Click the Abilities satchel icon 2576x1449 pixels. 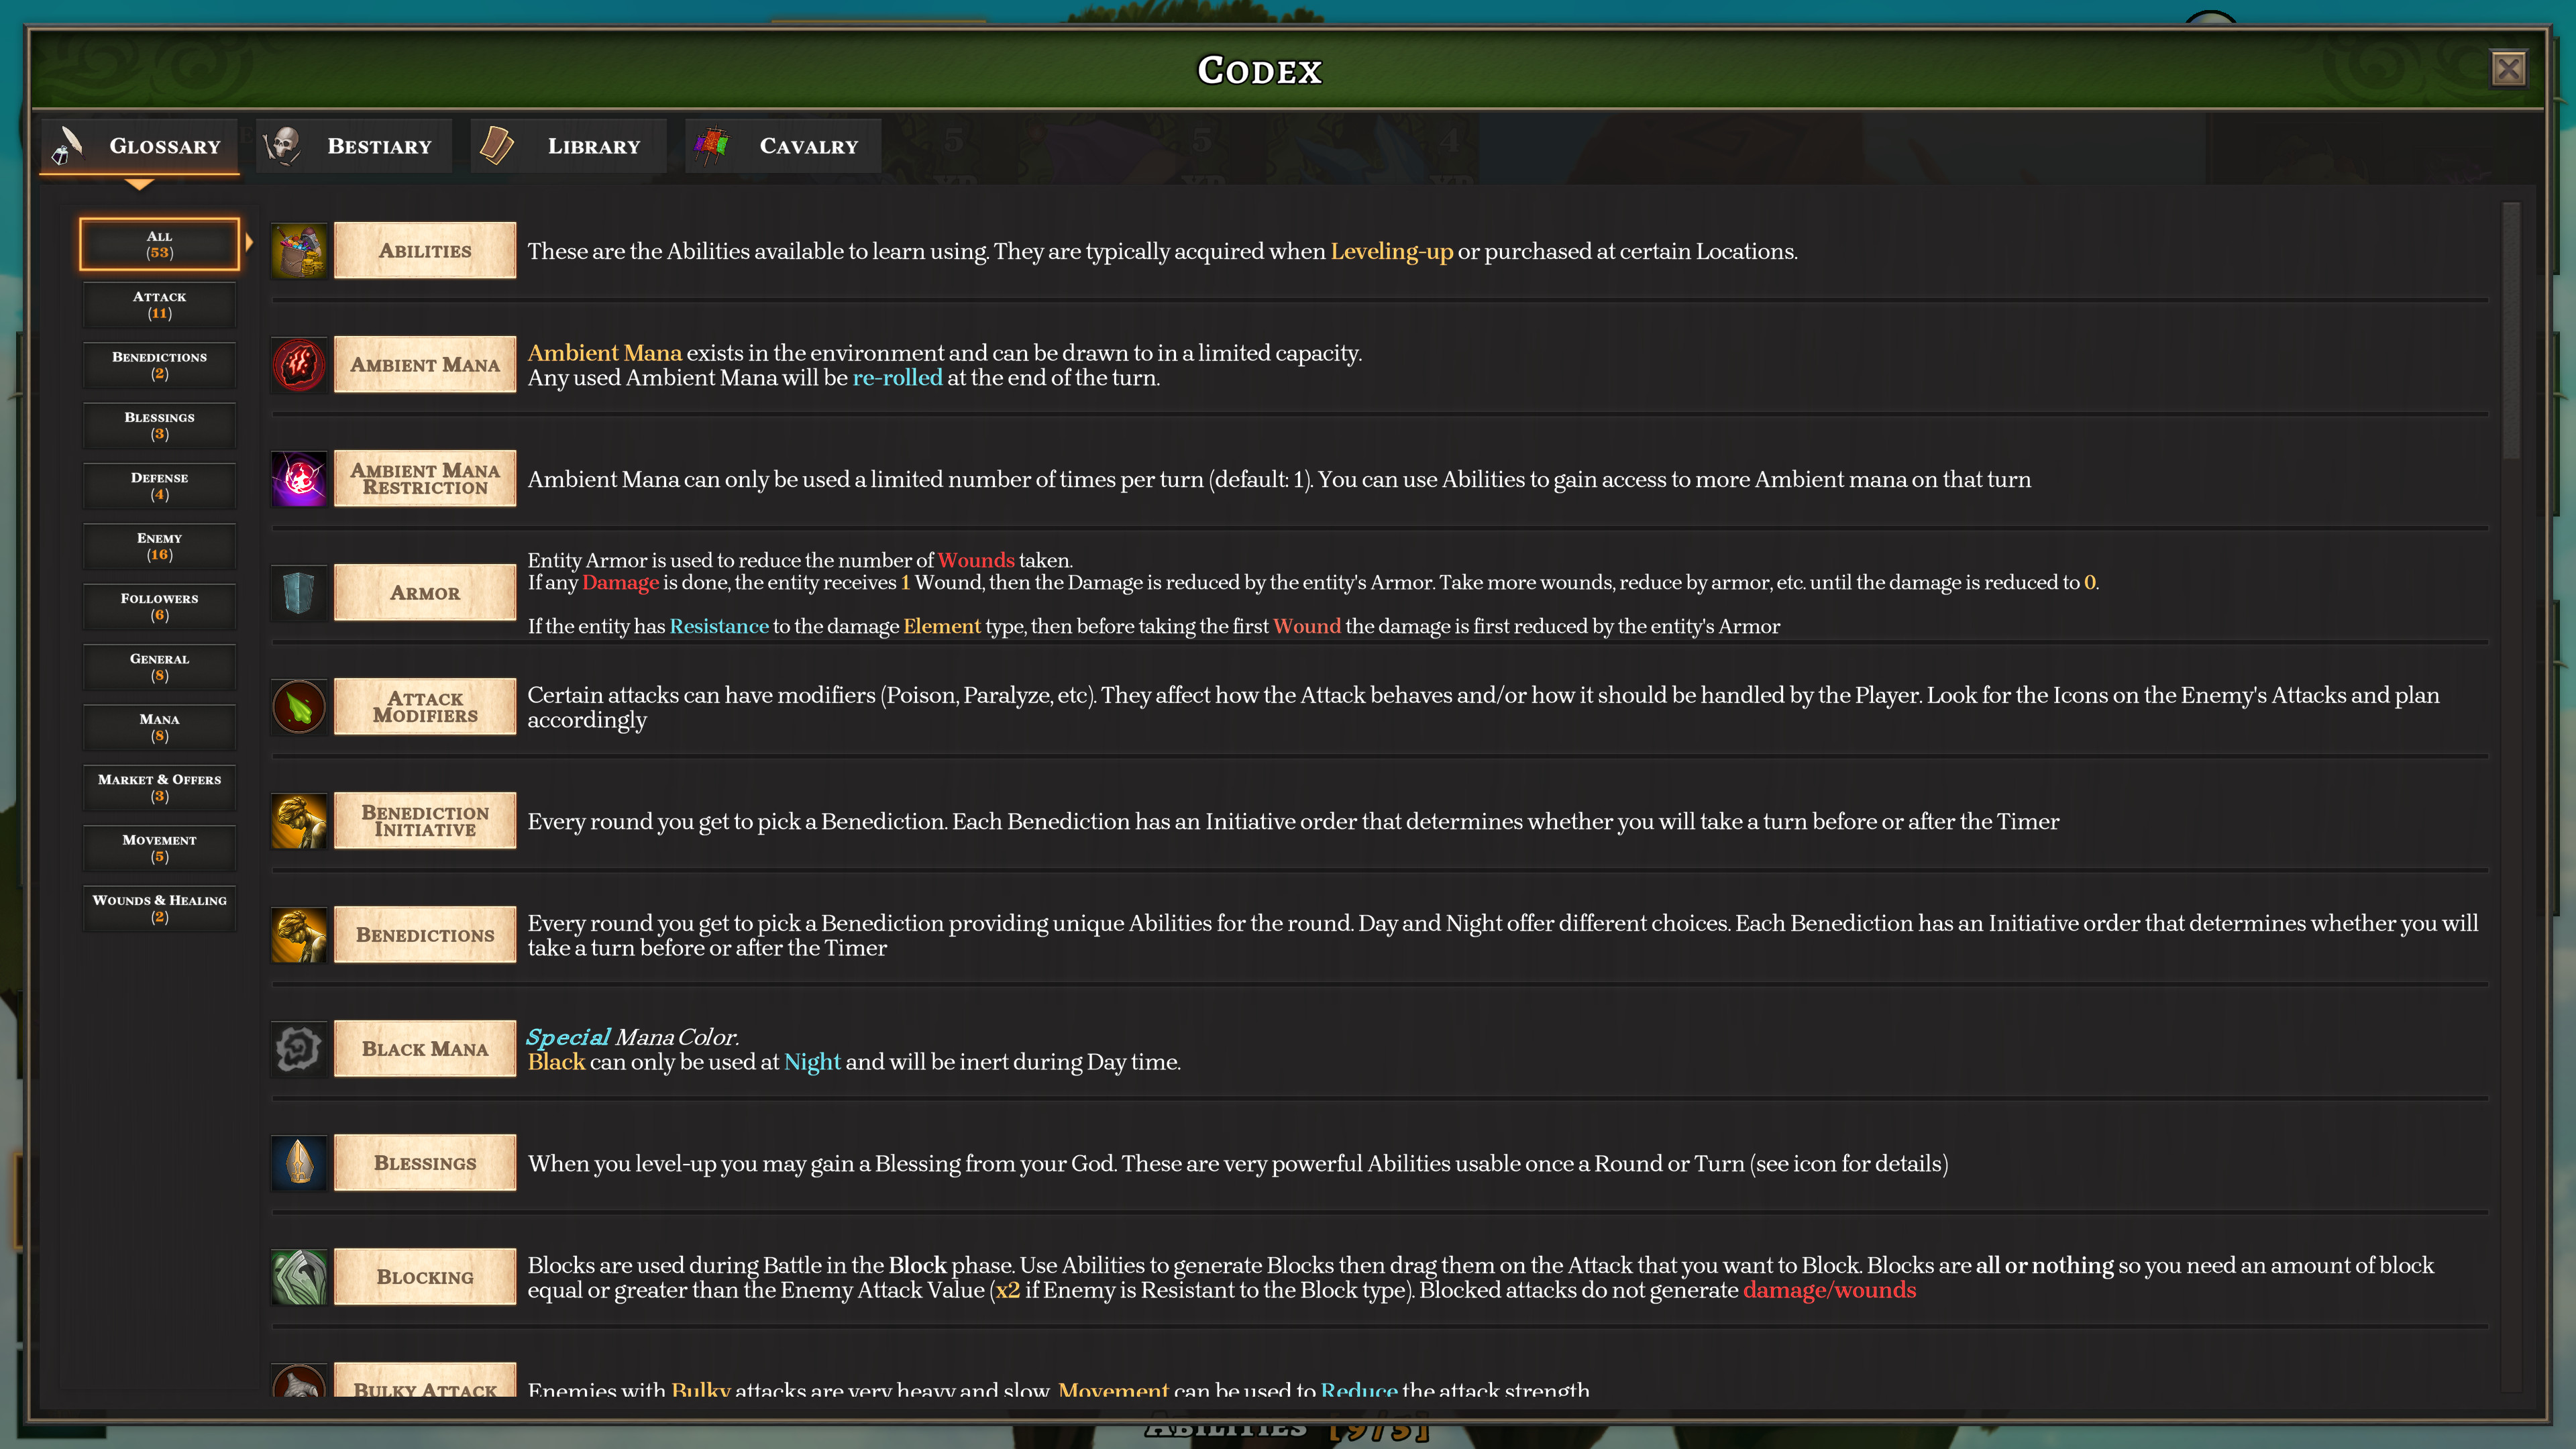(298, 250)
